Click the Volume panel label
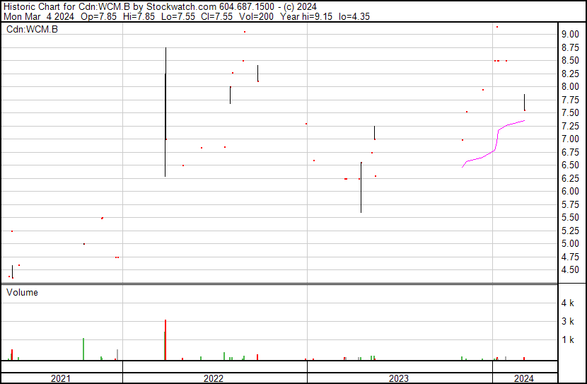This screenshot has width=587, height=384. click(x=22, y=292)
